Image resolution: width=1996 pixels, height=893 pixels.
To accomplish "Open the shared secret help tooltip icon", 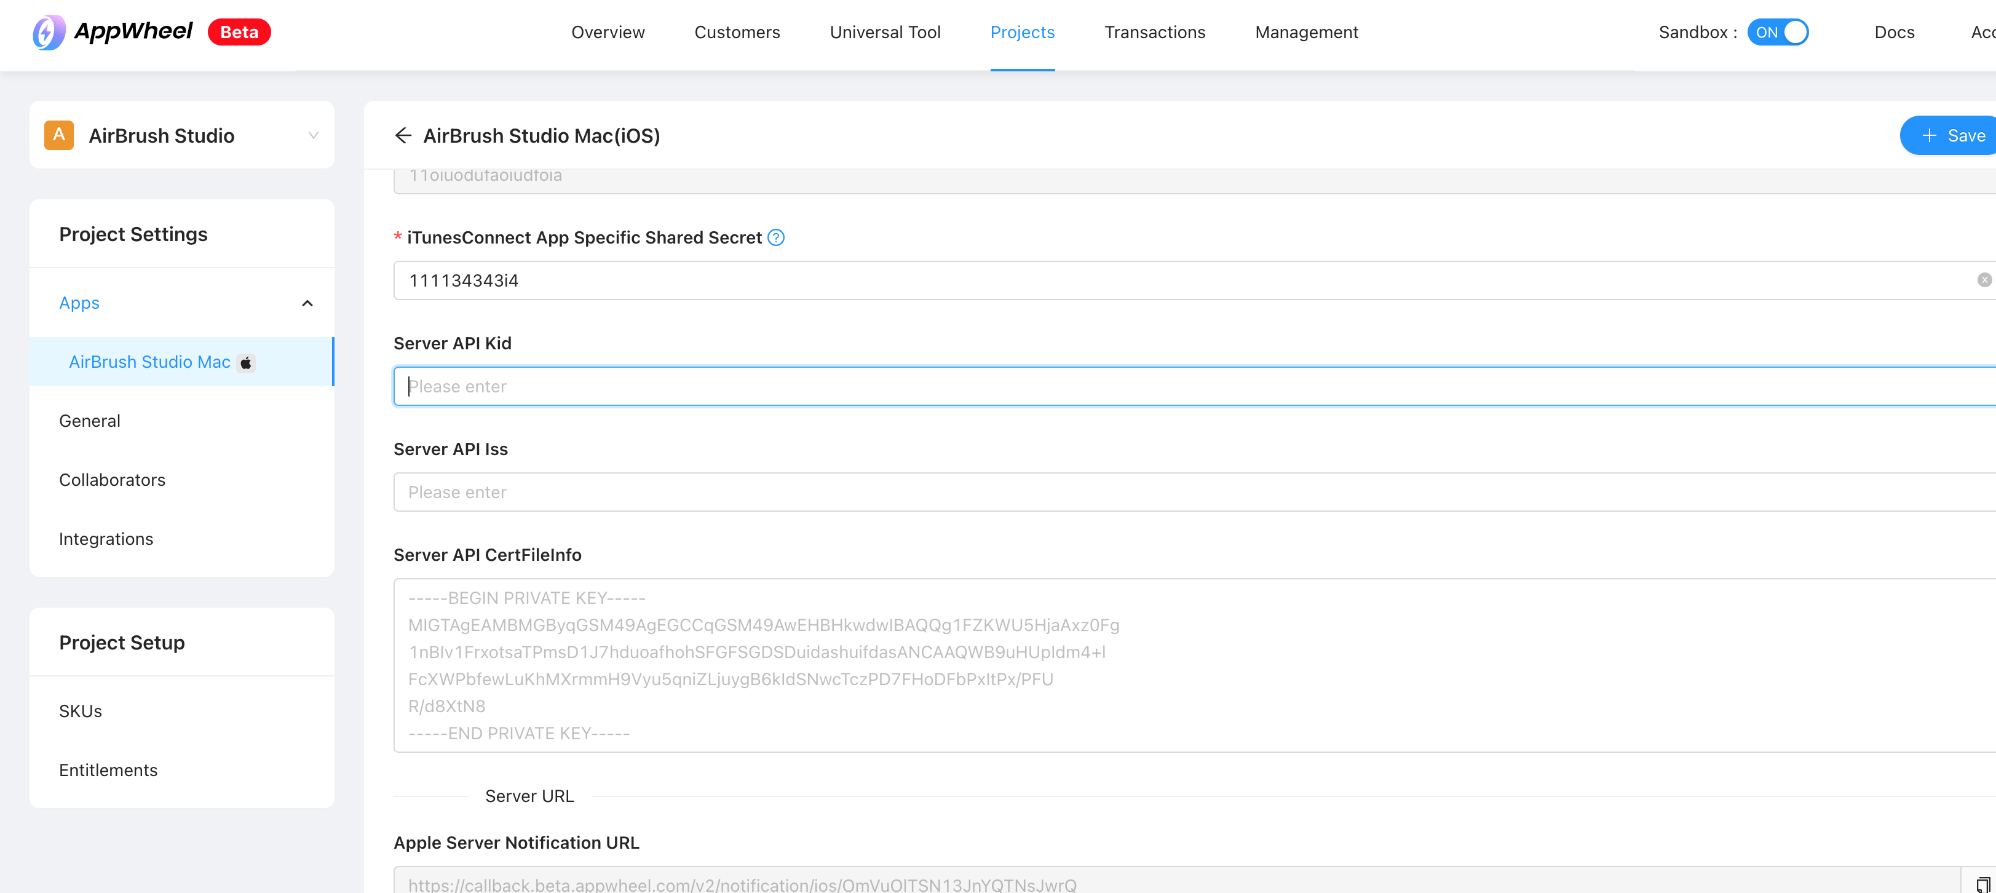I will click(777, 237).
